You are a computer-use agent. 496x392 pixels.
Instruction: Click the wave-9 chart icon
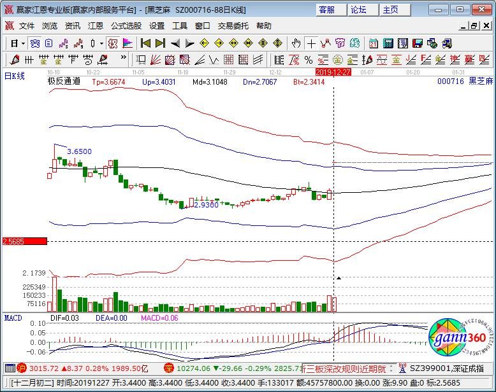78,43
